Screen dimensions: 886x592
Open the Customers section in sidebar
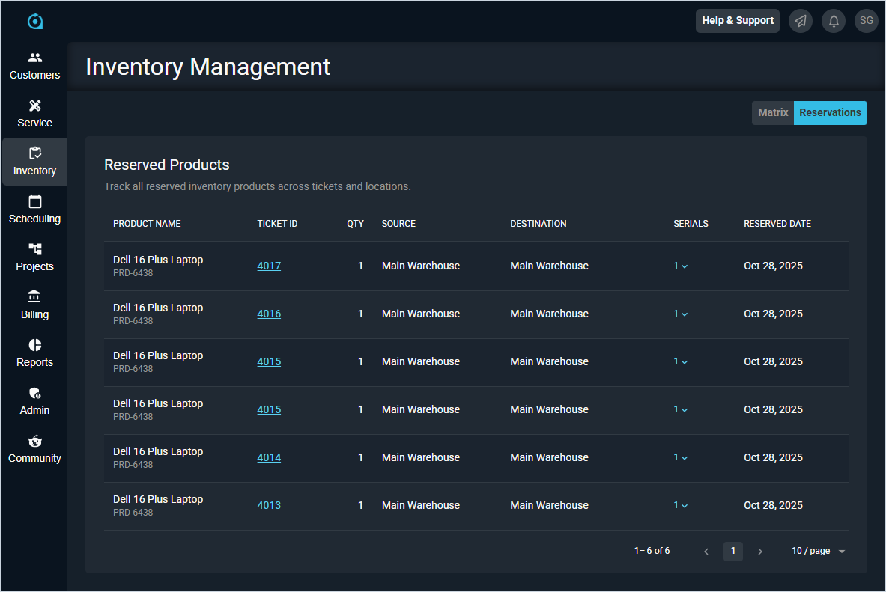(x=34, y=66)
